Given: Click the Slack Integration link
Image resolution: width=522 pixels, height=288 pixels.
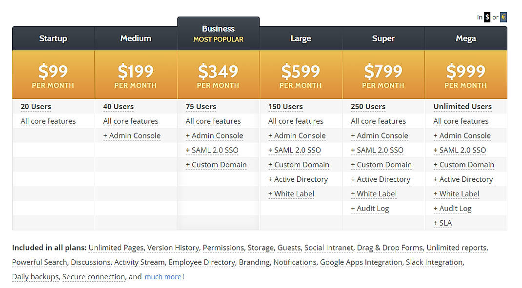Looking at the screenshot, I should point(434,262).
